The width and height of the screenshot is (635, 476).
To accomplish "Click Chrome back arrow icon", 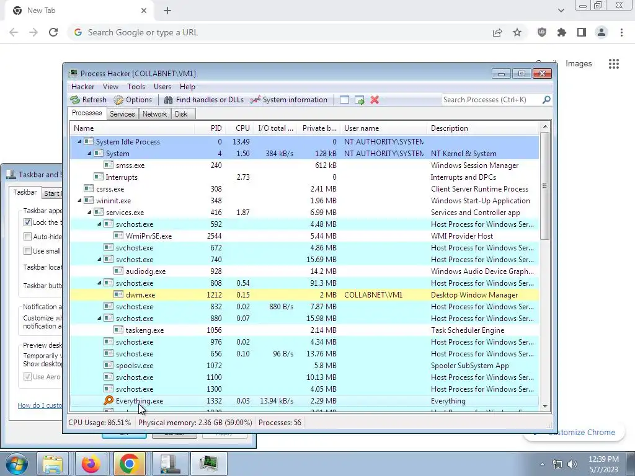I will click(x=14, y=32).
